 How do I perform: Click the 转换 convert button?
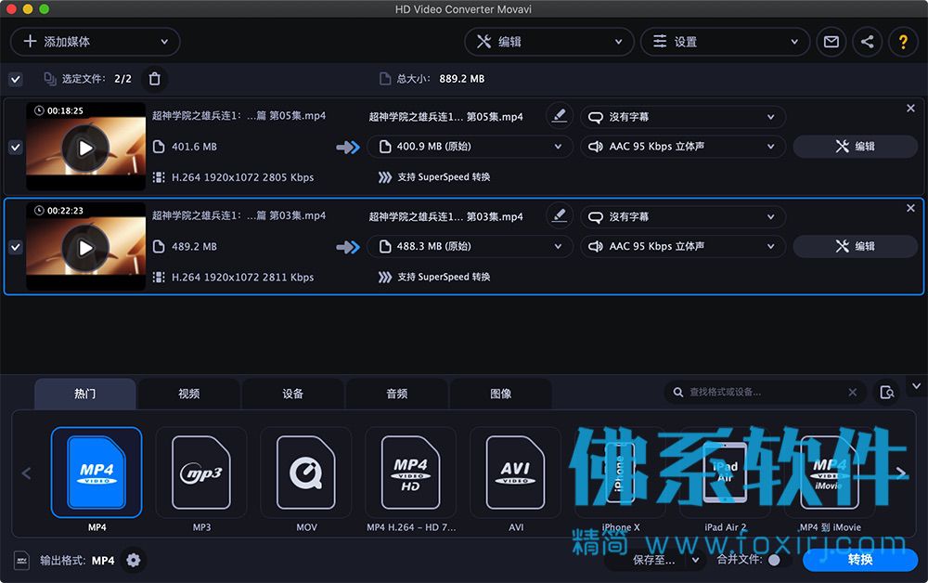click(860, 560)
